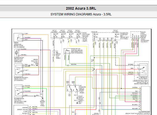Click the Power Transistor label in the diagram

point(19,45)
